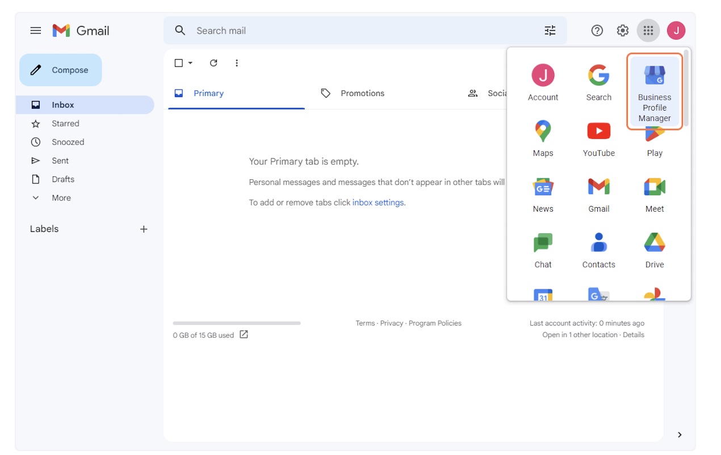This screenshot has width=721, height=455.
Task: Follow the inbox settings link
Action: (x=378, y=203)
